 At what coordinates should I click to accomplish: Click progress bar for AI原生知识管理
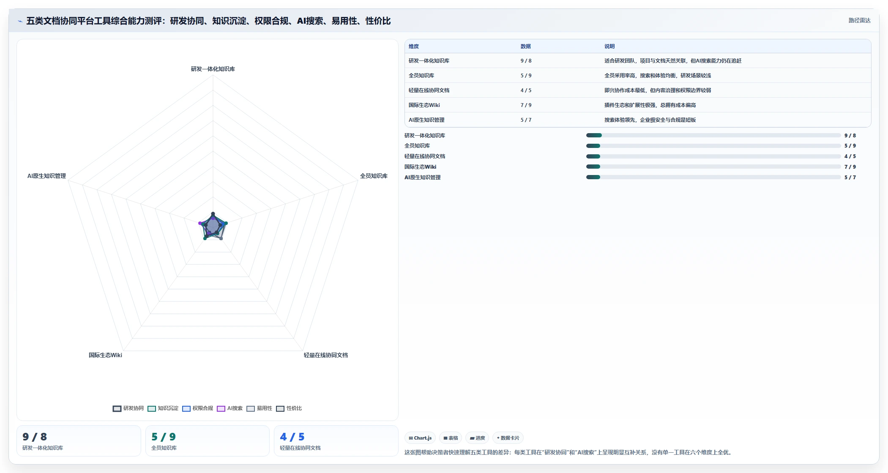[713, 177]
